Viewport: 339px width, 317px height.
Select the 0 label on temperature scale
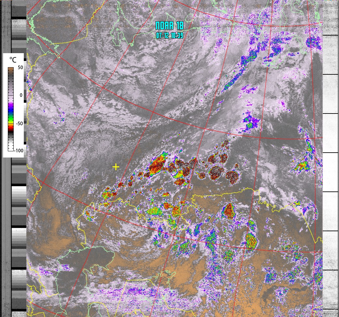[x=21, y=95]
